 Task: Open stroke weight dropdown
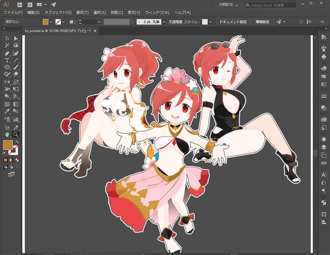pyautogui.click(x=99, y=22)
